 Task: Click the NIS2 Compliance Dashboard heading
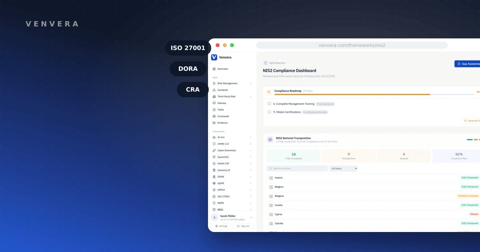tap(290, 71)
